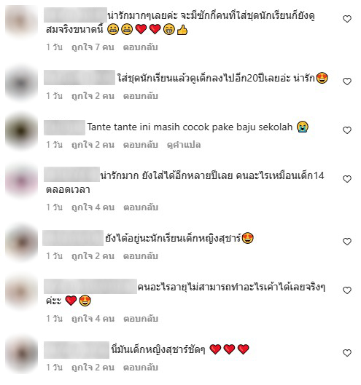Like the first comment with thumbs-up emoji
The width and height of the screenshot is (361, 385).
pyautogui.click(x=347, y=19)
